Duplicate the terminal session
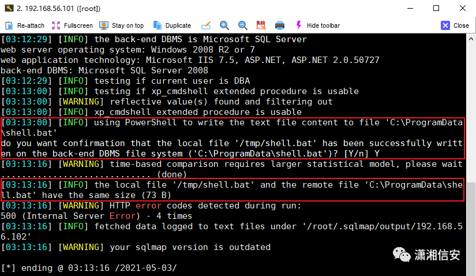 pos(172,25)
